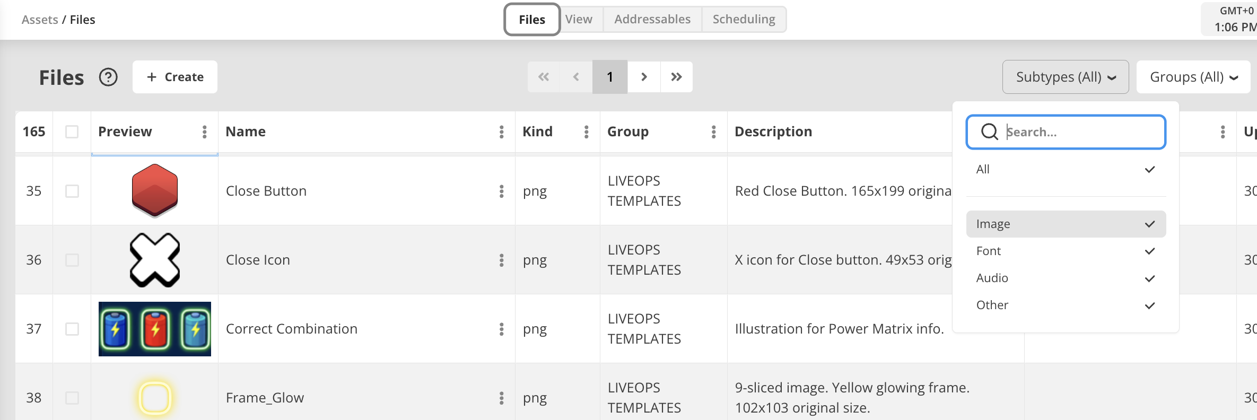Open Group column options menu
Viewport: 1257px width, 420px height.
(x=713, y=132)
